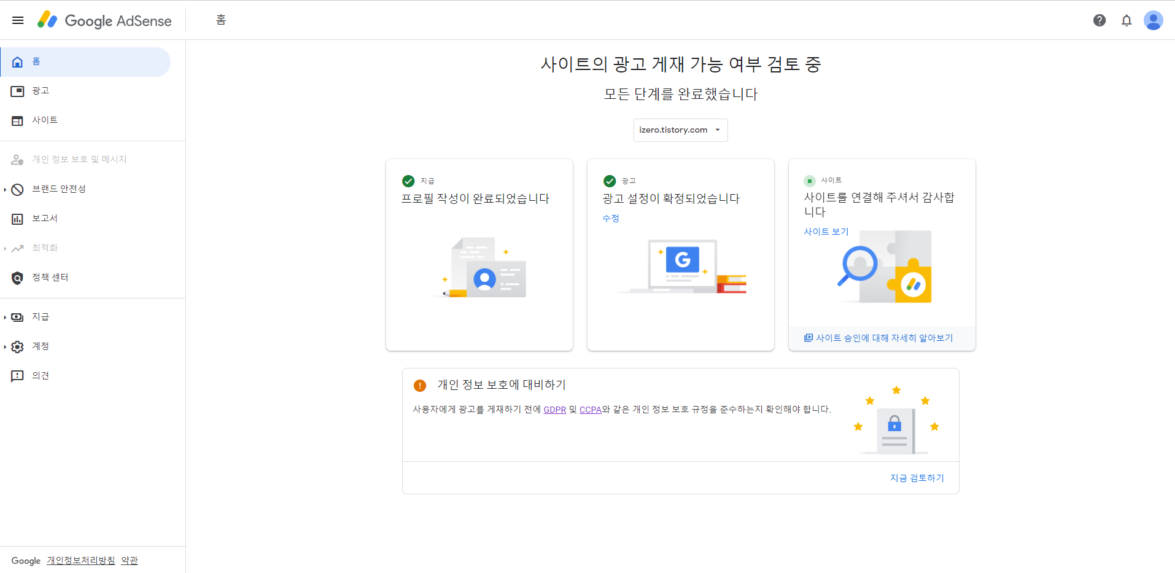Expand the 계정 submenu arrow
Screen dimensions: 1175x573
pyautogui.click(x=5, y=346)
